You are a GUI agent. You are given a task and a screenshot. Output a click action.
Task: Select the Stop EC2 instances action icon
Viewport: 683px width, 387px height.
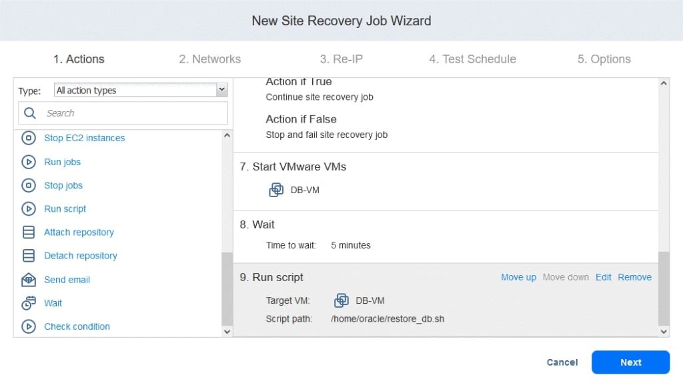coord(28,138)
